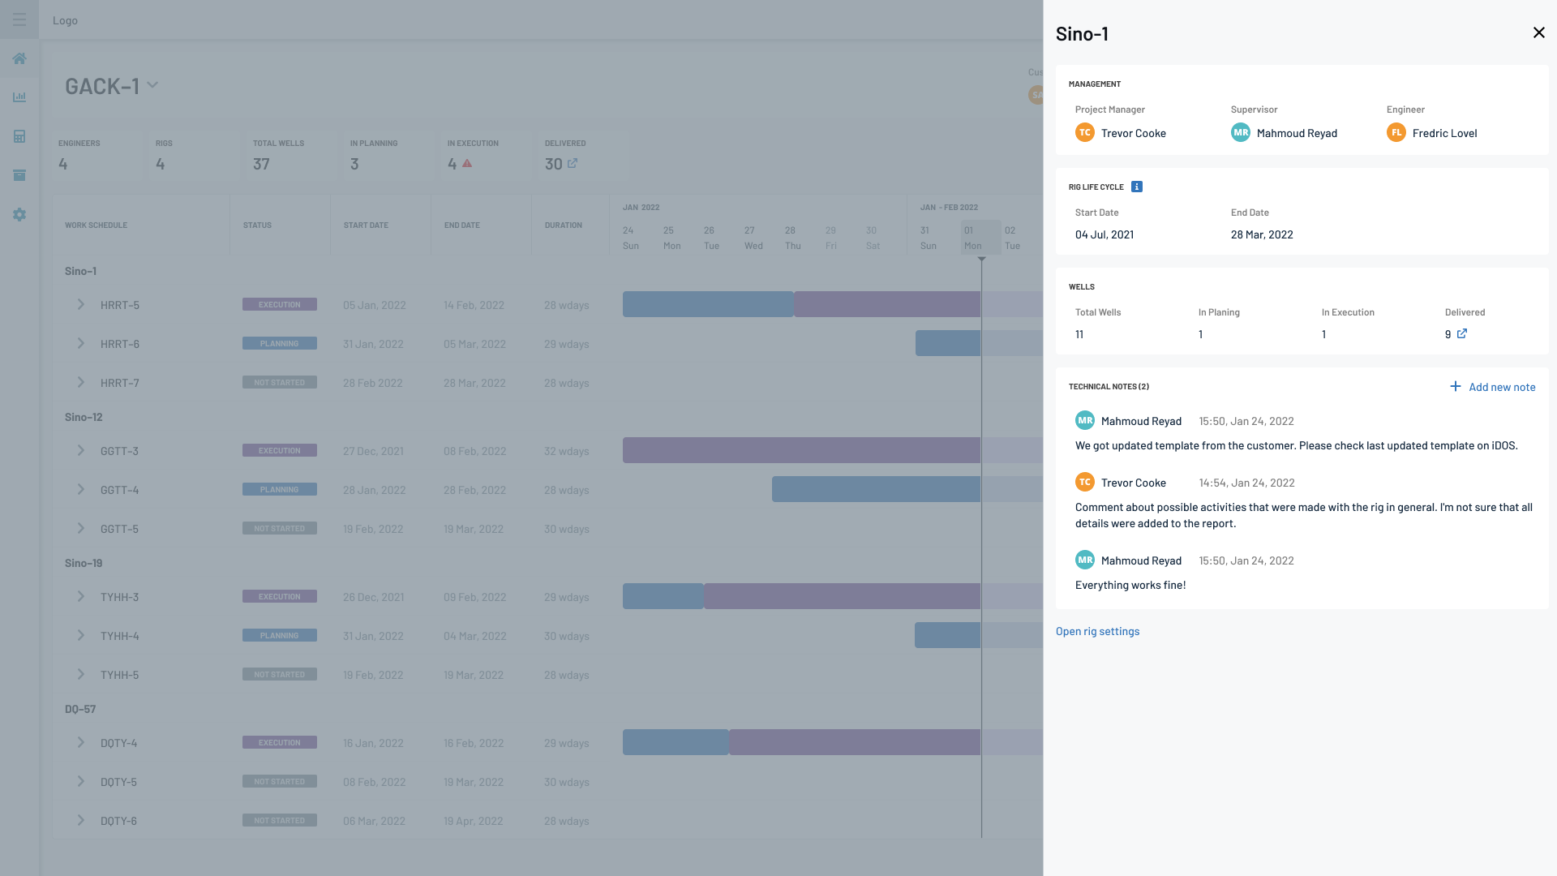
Task: Expand the DQTY-4 well row
Action: [80, 742]
